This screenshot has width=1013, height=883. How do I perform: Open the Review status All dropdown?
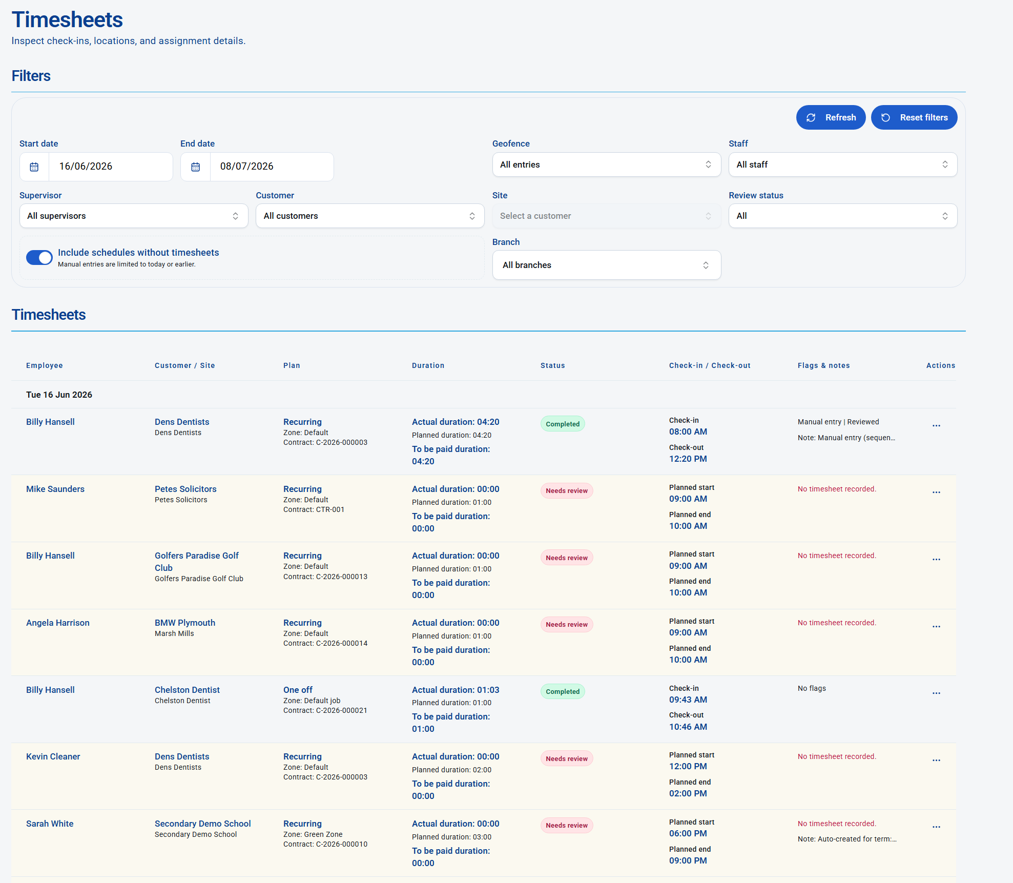point(842,216)
